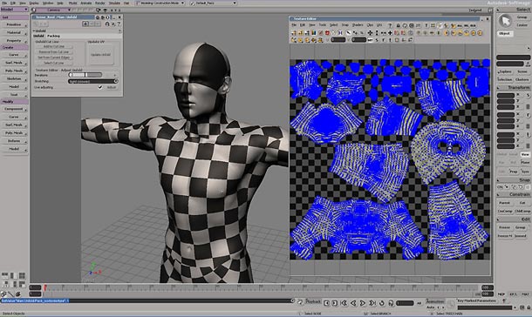Click the Deform button under Modify
The width and height of the screenshot is (532, 317).
click(14, 141)
